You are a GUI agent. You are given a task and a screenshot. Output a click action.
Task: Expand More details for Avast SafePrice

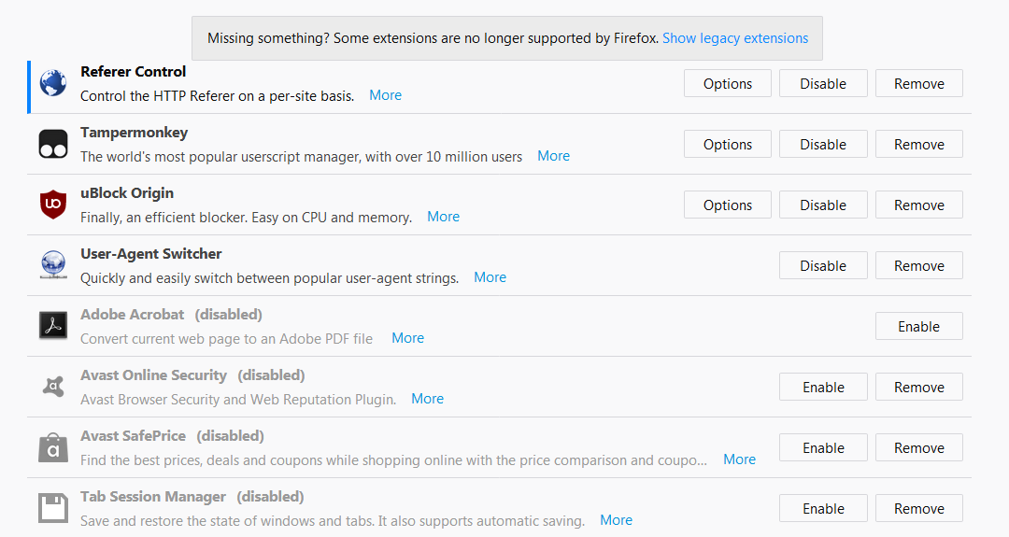point(739,459)
